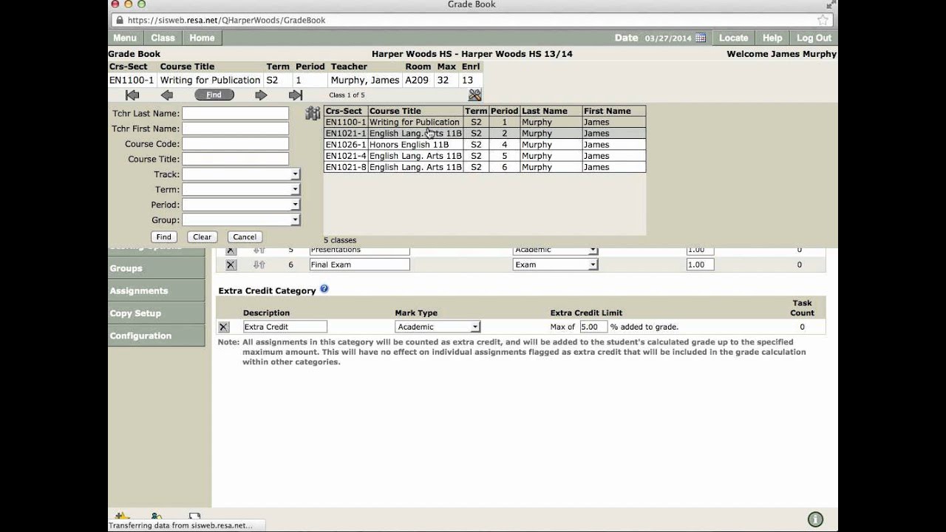Screen dimensions: 946x532
Task: Open the calendar date picker icon
Action: point(701,38)
